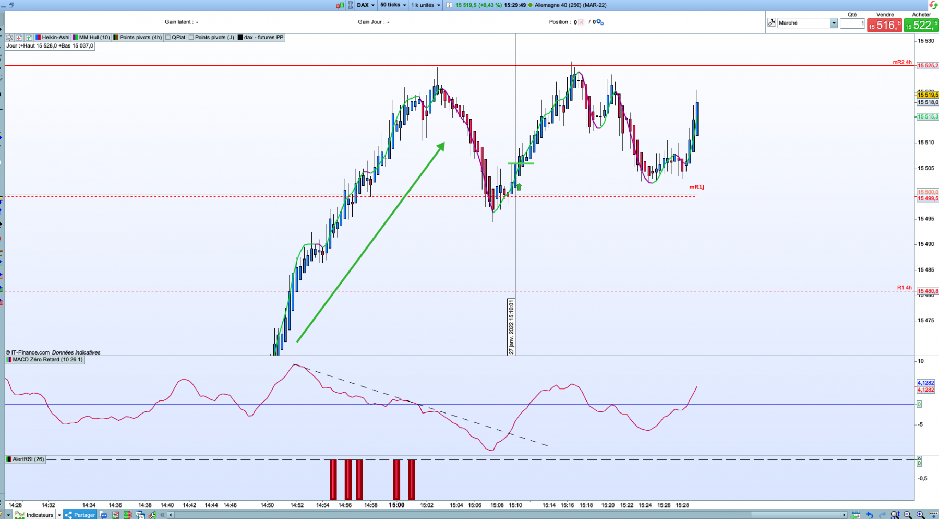Screen dimensions: 939x519
Task: Click the chain link icon beside DAX
Action: 350,5
